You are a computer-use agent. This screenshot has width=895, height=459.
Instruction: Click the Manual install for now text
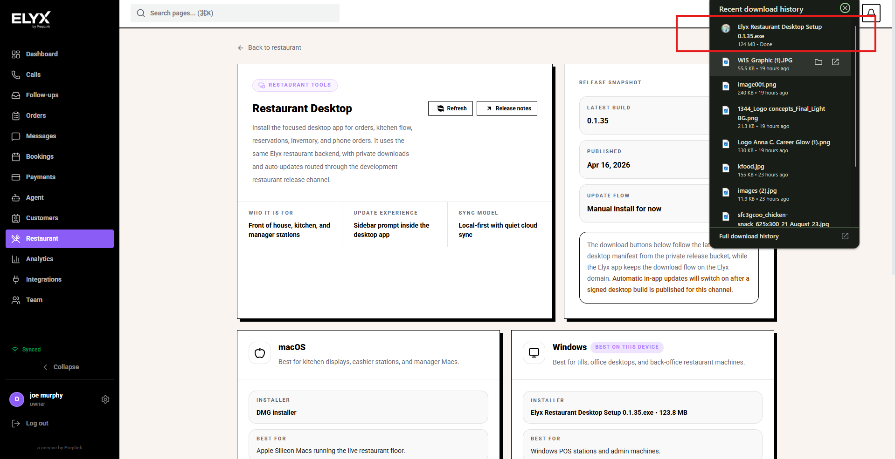coord(624,209)
